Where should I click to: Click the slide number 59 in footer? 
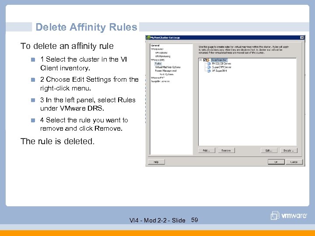(195, 220)
